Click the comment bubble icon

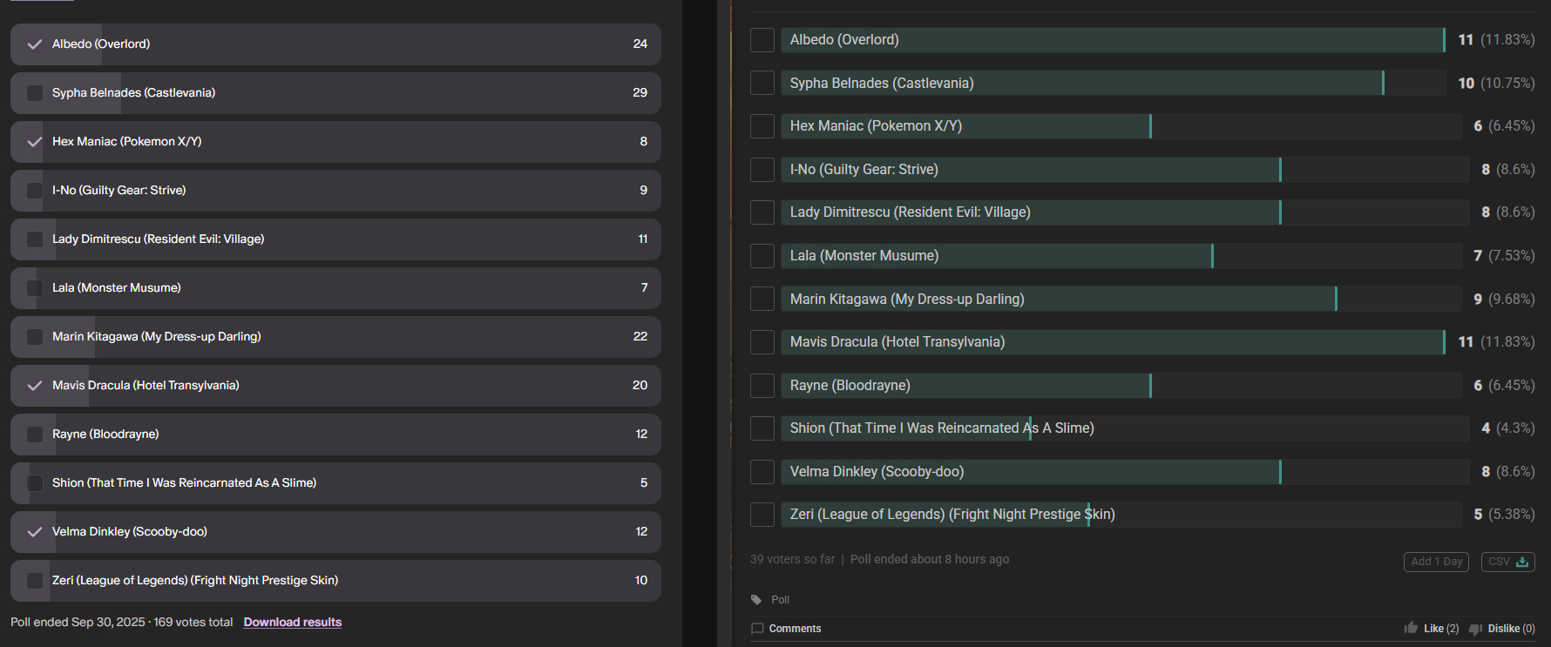[x=757, y=629]
